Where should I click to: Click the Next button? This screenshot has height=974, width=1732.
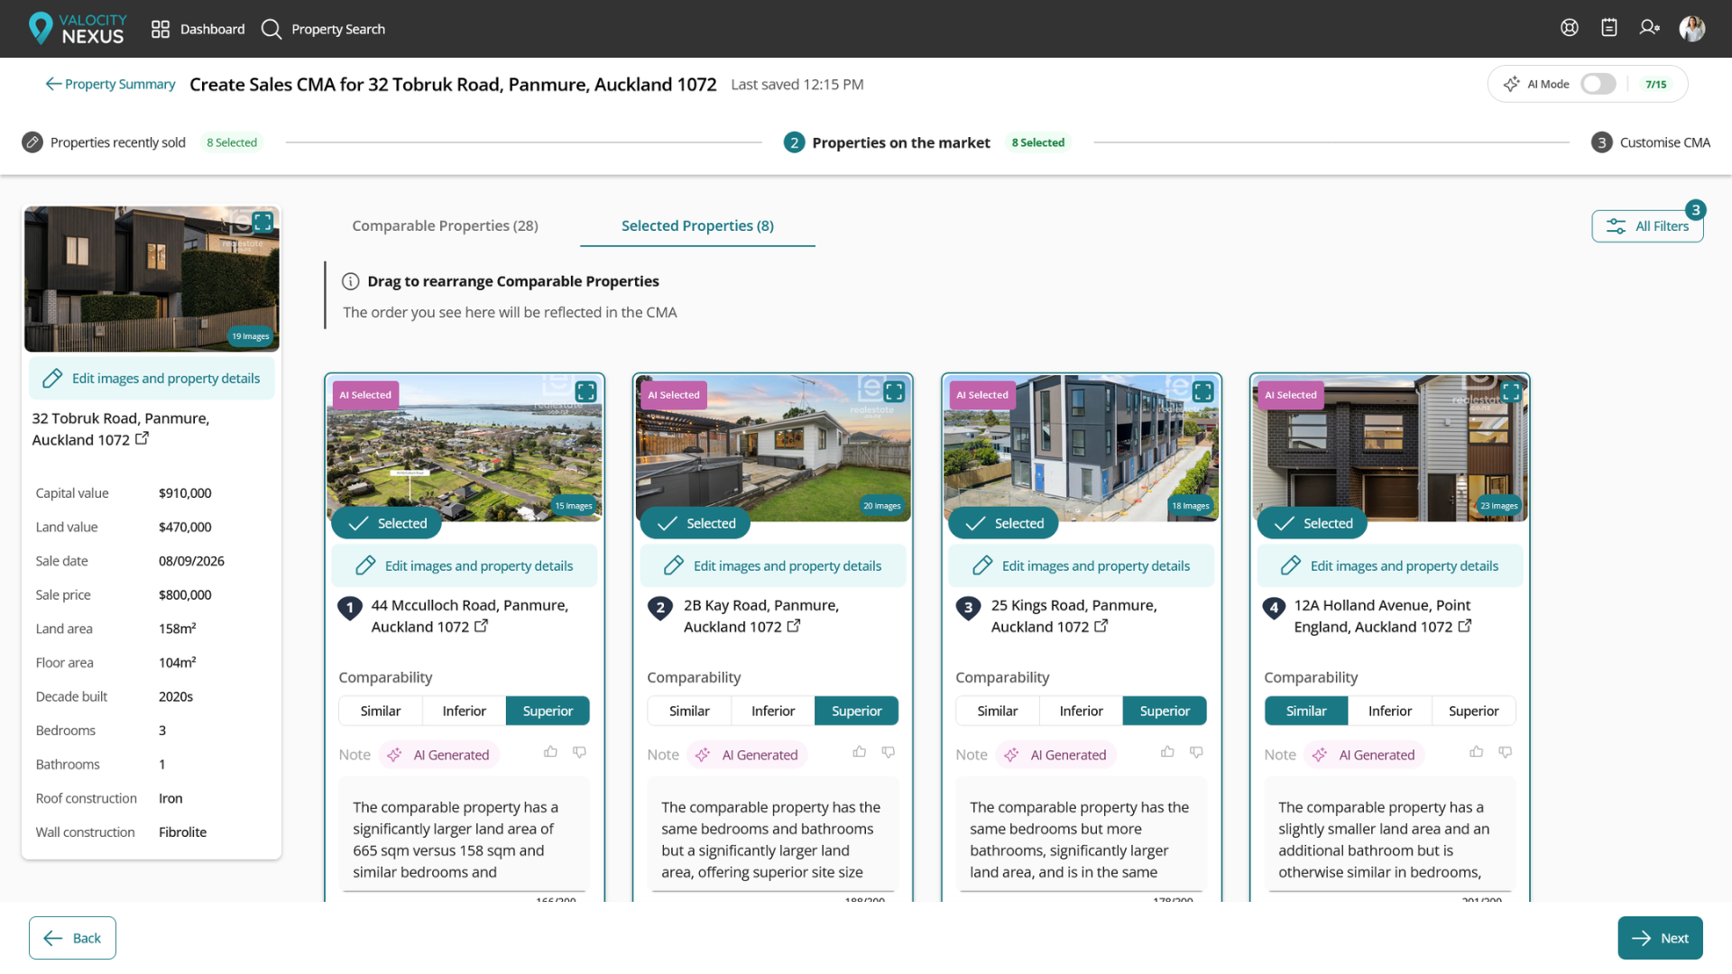[x=1660, y=938]
